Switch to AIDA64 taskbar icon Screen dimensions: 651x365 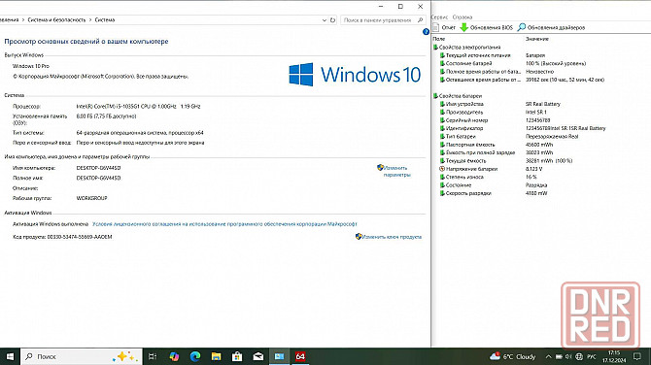pyautogui.click(x=300, y=356)
